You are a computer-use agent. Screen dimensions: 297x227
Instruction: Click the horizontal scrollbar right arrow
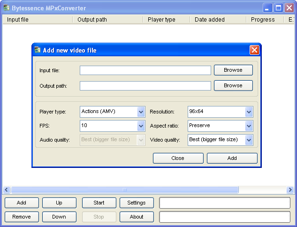(290, 189)
